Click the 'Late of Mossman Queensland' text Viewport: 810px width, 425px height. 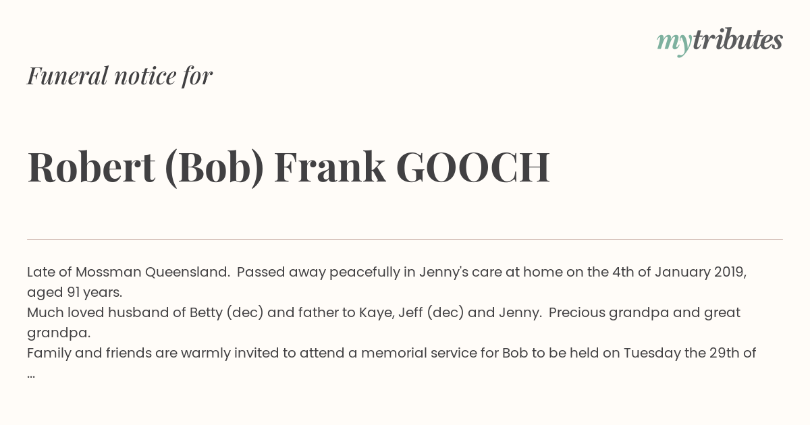128,273
